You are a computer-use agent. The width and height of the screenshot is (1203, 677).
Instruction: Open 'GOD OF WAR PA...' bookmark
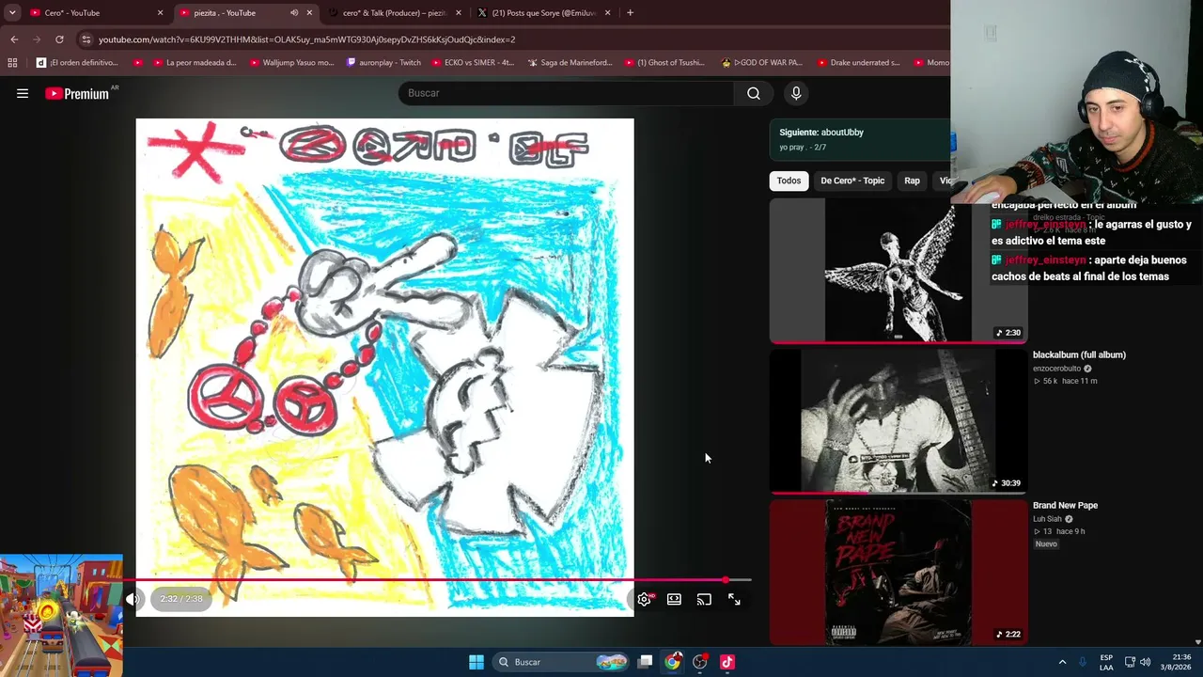[761, 63]
